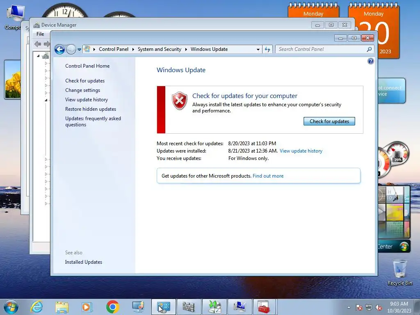Show hidden tray icons arrow
The width and height of the screenshot is (420, 315).
point(349,307)
